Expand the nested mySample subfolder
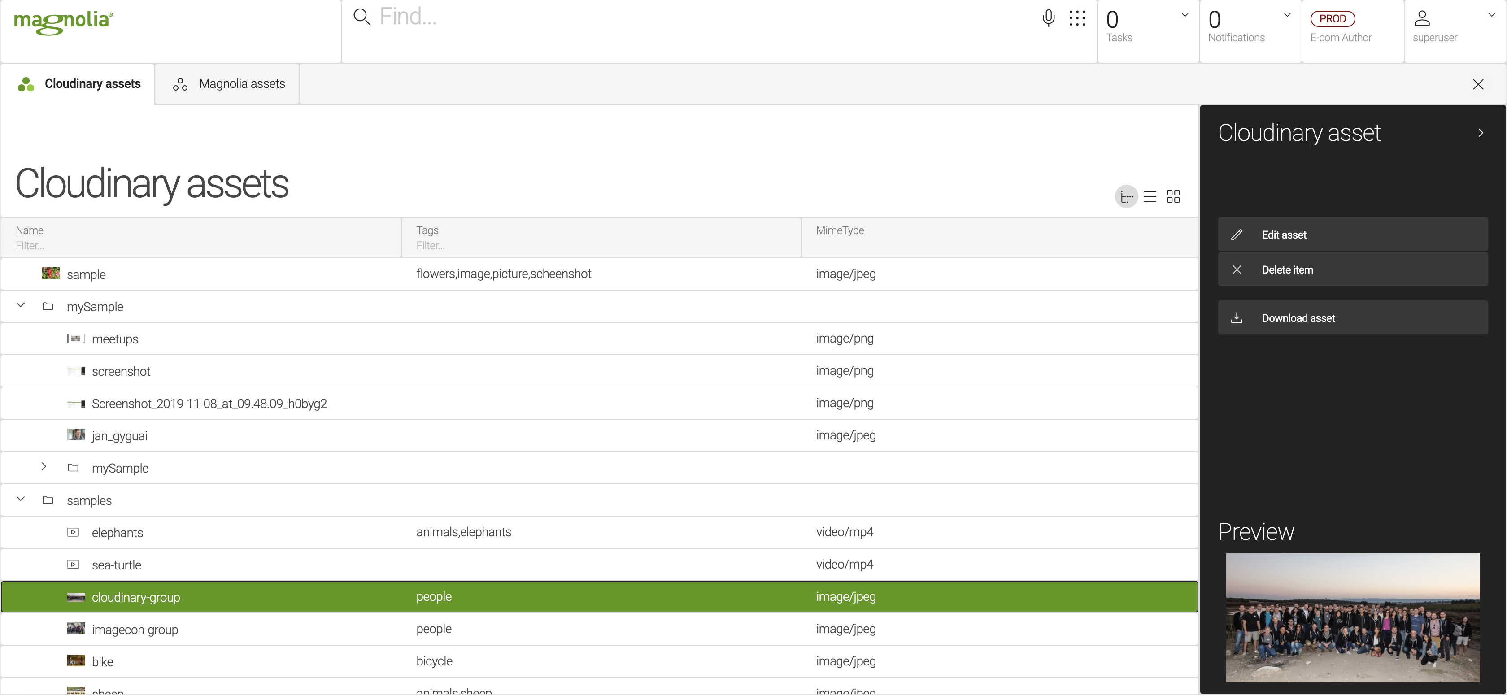Screen dimensions: 1507x695 pyautogui.click(x=44, y=467)
